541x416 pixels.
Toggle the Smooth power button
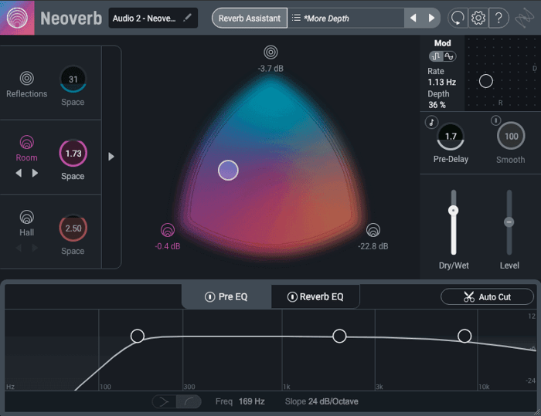click(x=495, y=120)
